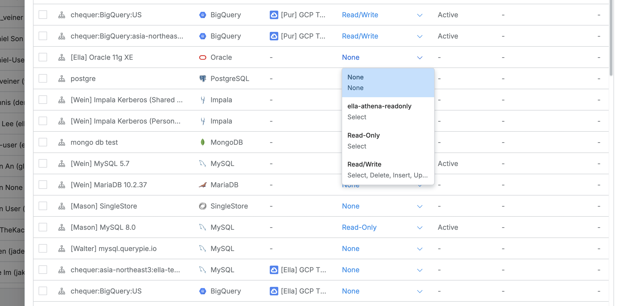Collapse privilege dropdown arrow on Oracle row

[x=420, y=58]
